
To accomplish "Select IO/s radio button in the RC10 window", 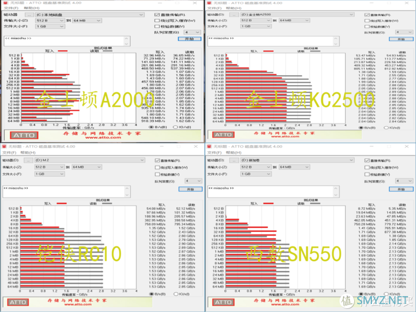I will point(176,294).
